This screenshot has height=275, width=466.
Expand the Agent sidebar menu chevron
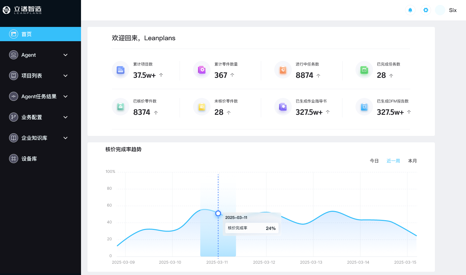click(x=65, y=55)
